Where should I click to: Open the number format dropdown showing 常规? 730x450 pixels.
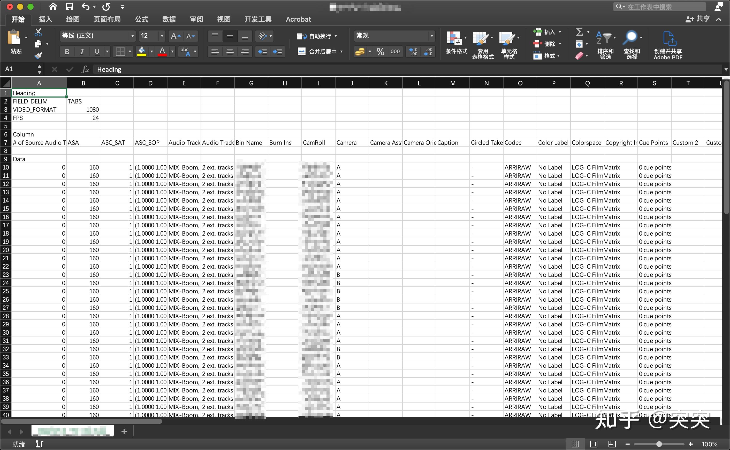coord(432,36)
